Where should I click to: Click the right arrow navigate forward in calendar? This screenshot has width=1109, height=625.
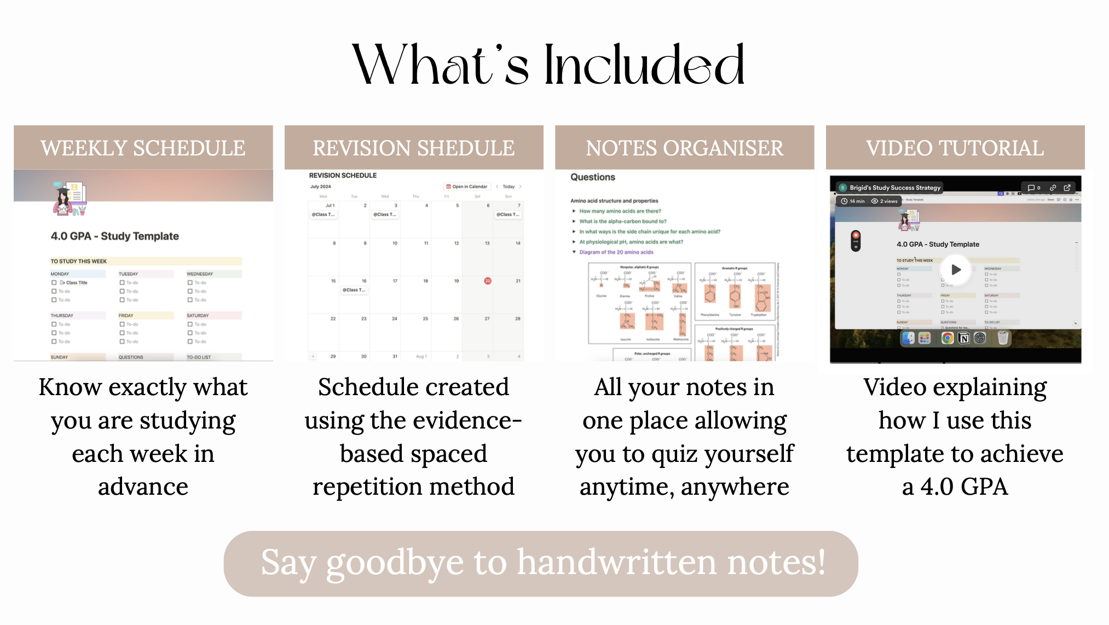coord(521,186)
